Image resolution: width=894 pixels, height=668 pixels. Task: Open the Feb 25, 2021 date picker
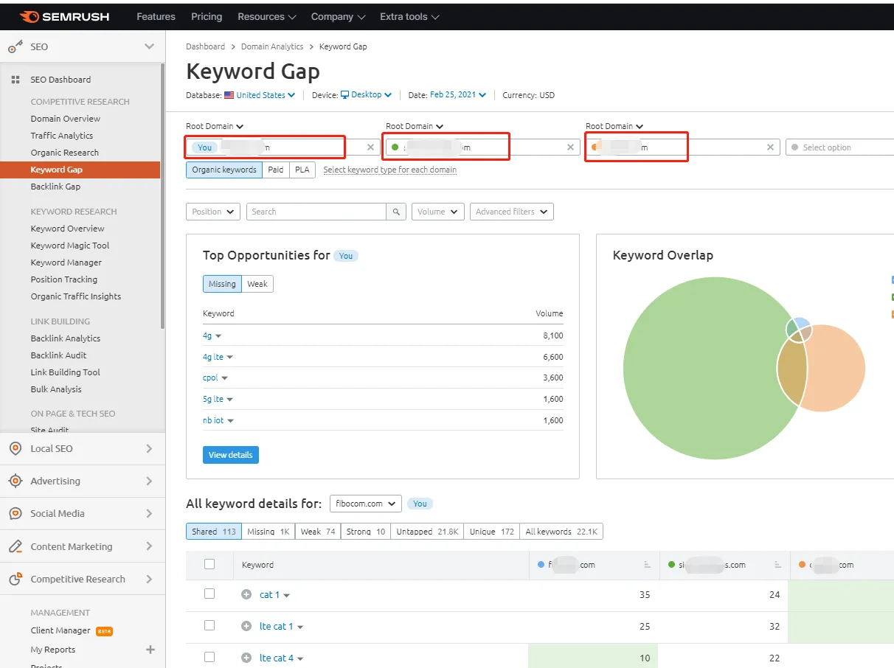pos(458,95)
